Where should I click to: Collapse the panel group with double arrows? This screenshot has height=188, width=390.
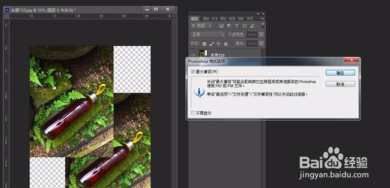point(258,14)
